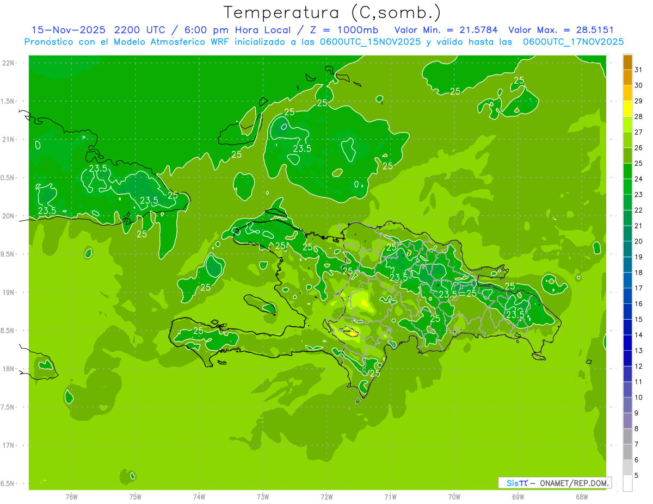Image resolution: width=653 pixels, height=504 pixels.
Task: Click the "71W" longitude axis label
Action: pos(390,497)
